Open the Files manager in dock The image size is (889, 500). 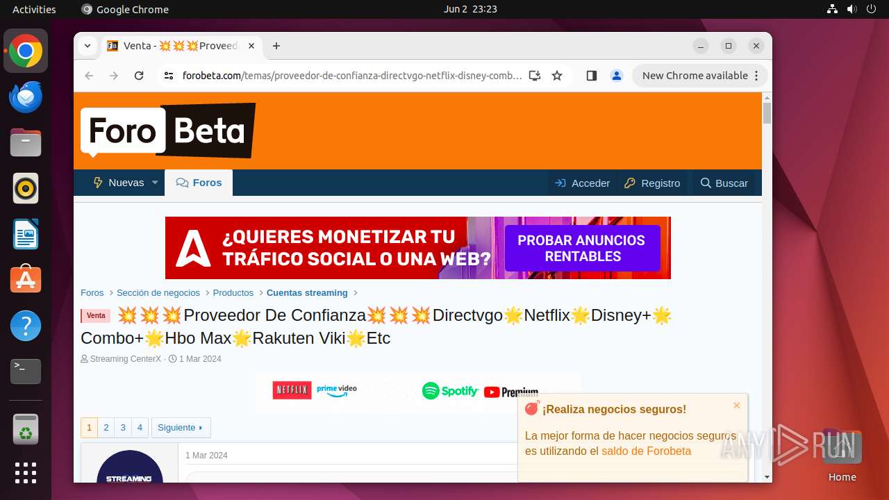tap(26, 143)
